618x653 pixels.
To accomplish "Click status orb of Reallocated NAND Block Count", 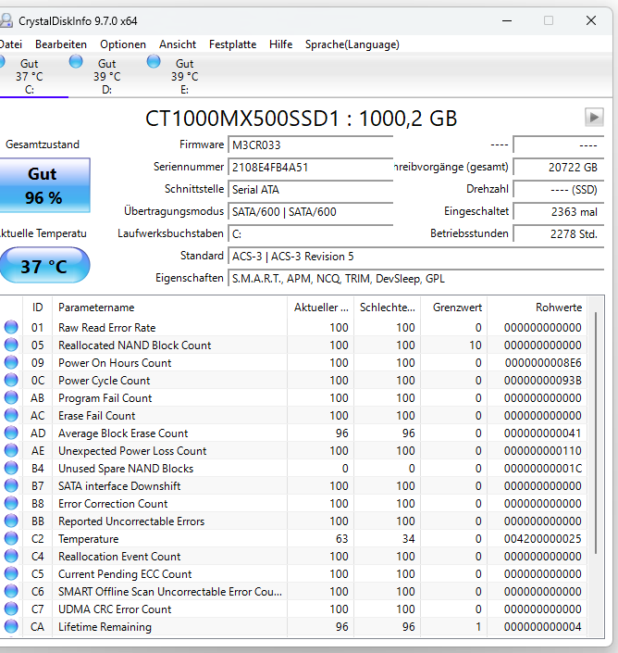I will point(11,345).
